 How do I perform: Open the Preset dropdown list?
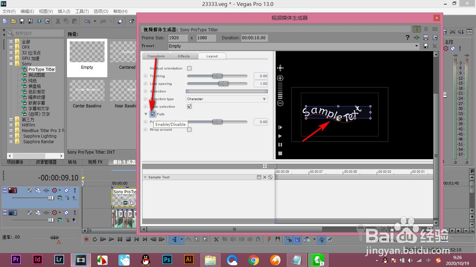point(417,46)
